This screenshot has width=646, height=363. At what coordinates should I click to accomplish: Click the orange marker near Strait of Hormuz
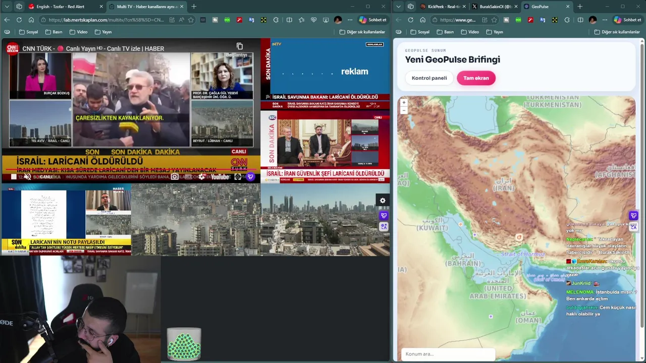pos(519,237)
